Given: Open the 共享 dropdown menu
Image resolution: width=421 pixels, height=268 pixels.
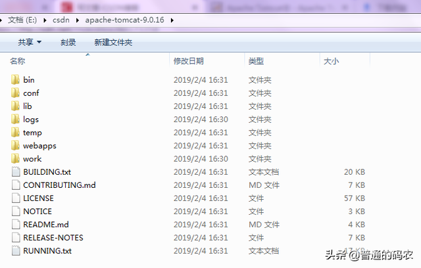Looking at the screenshot, I should (x=30, y=42).
